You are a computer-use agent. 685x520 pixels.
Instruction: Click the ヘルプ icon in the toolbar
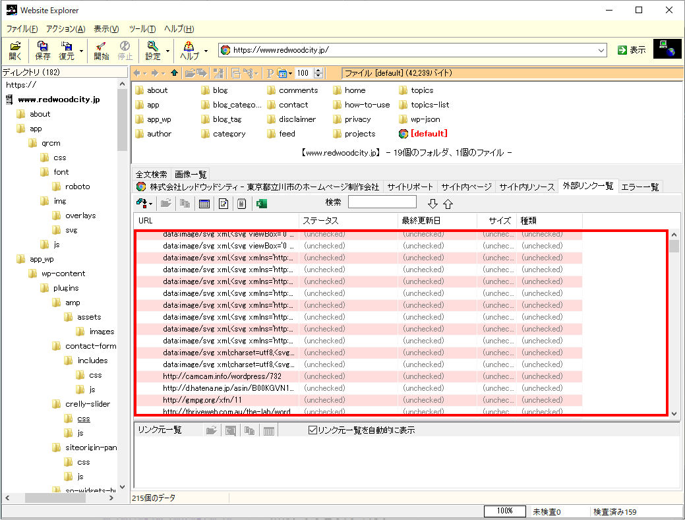click(189, 51)
